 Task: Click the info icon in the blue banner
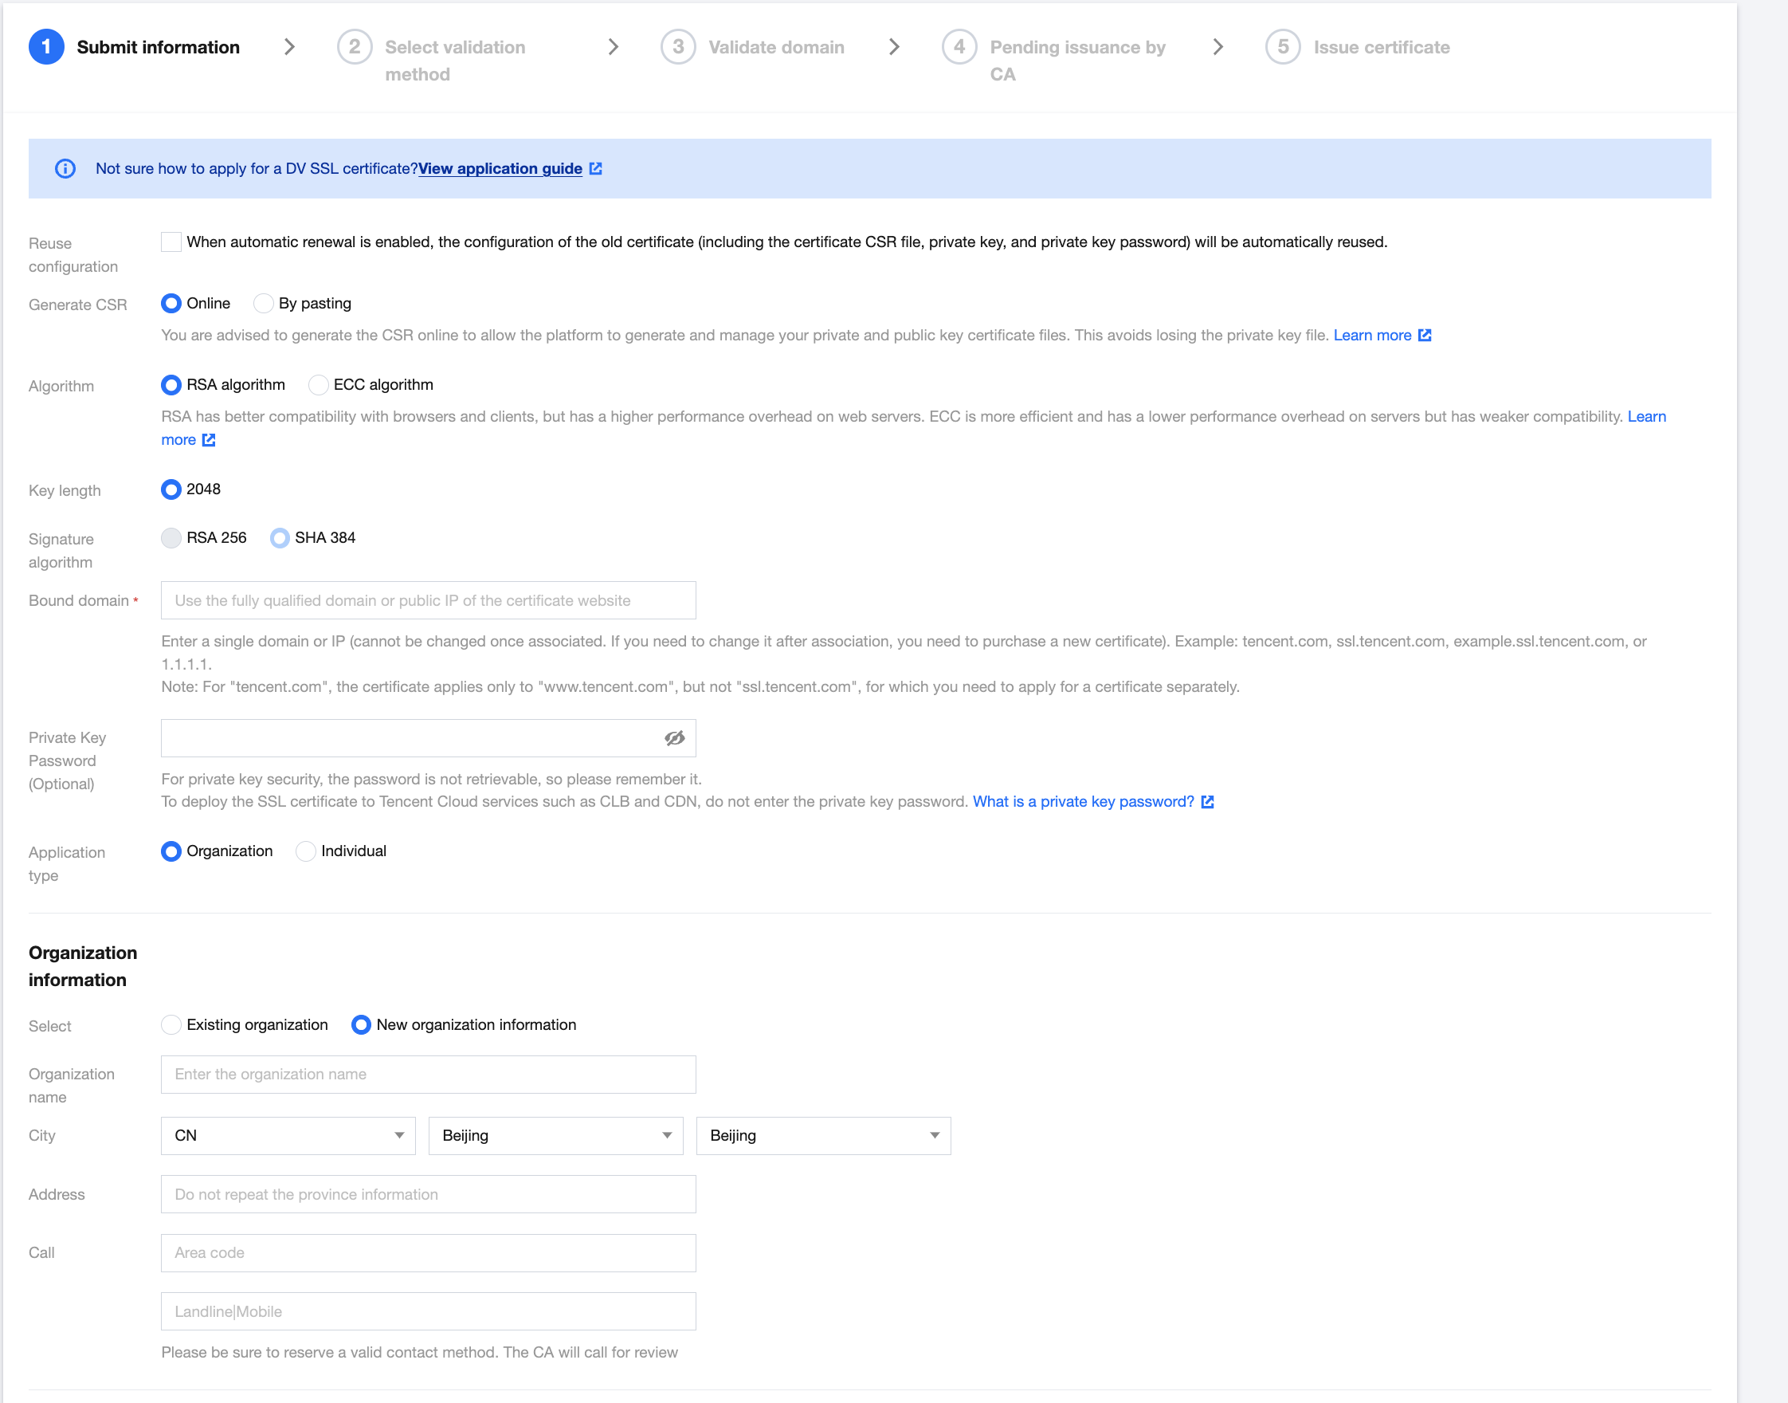tap(65, 168)
